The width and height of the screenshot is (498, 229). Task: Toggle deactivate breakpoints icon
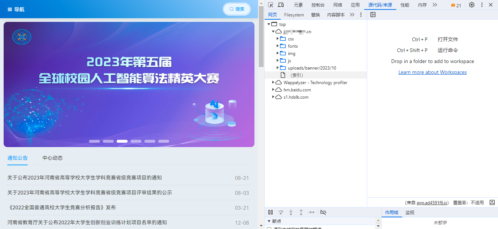pos(323,212)
